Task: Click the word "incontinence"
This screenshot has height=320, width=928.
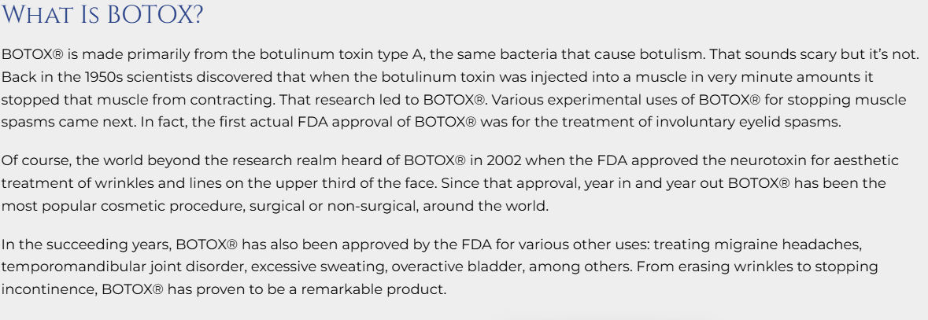Action: (47, 289)
